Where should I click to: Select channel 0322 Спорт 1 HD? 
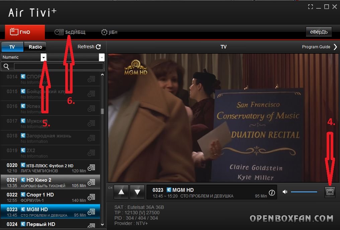pos(51,197)
